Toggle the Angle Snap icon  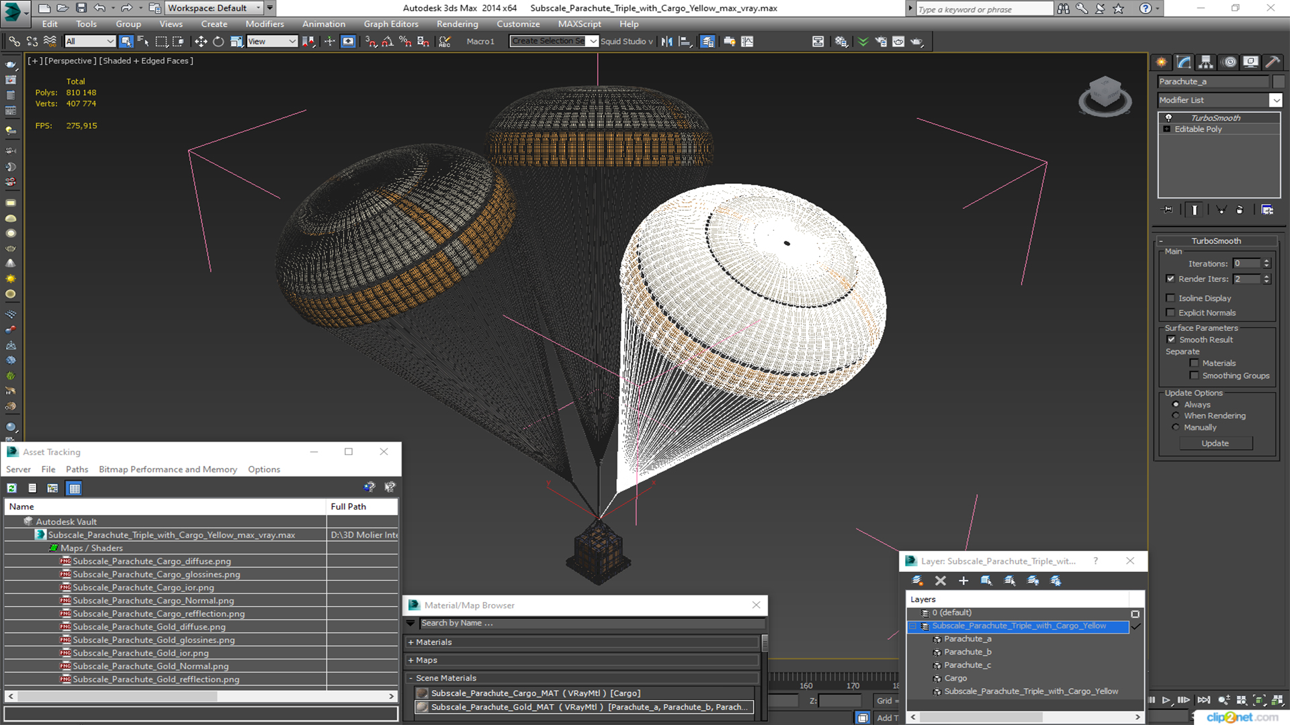(388, 42)
